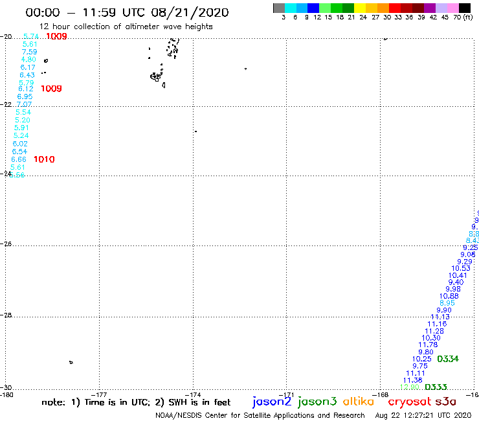Click the 's3a' satellite legend label
The width and height of the screenshot is (479, 421).
[445, 402]
